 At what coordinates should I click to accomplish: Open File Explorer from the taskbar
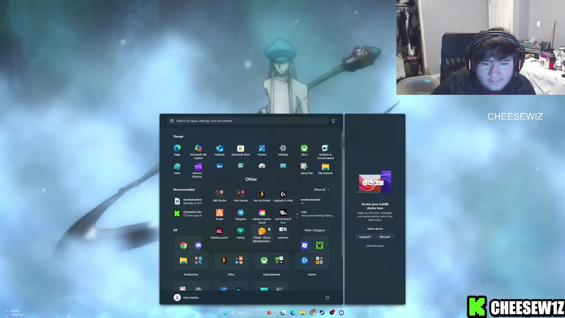(x=302, y=313)
